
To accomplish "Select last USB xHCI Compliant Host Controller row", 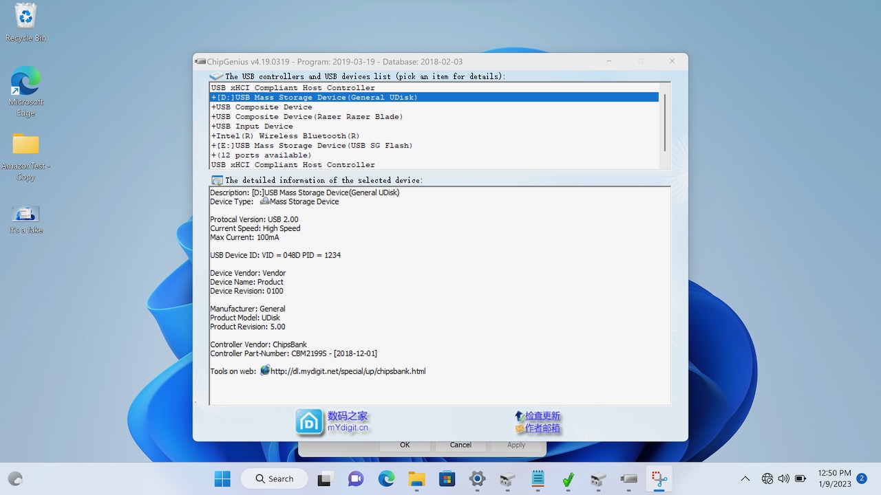I will (x=434, y=165).
